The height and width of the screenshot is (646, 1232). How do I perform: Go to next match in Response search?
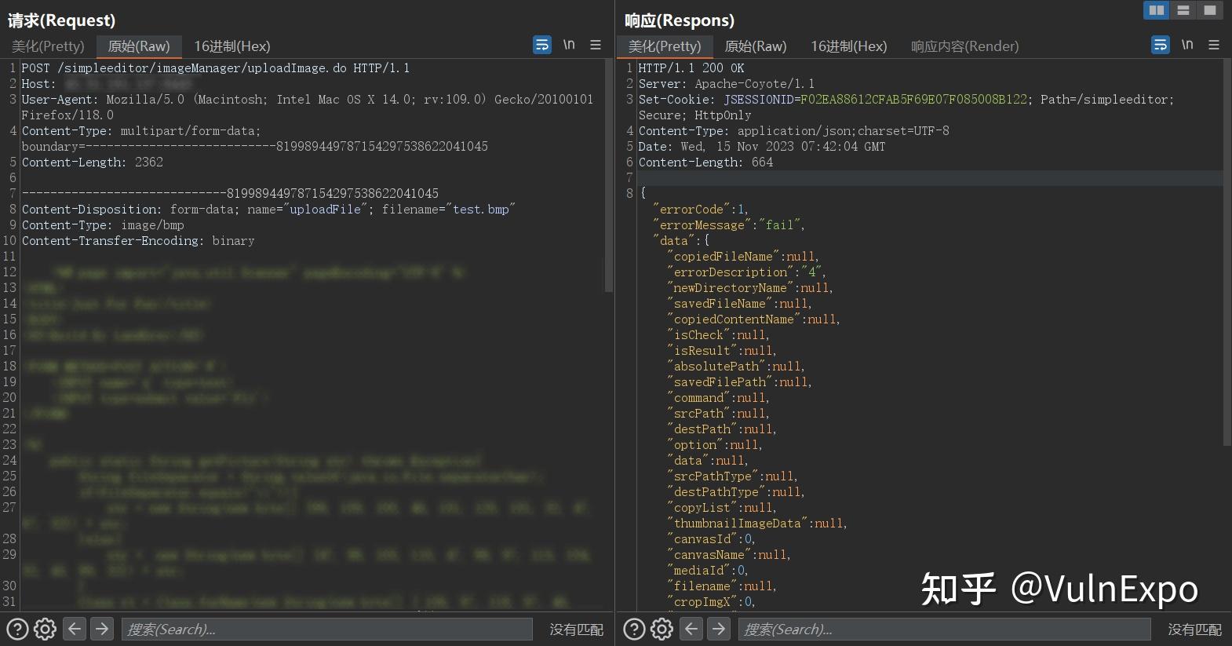tap(719, 629)
